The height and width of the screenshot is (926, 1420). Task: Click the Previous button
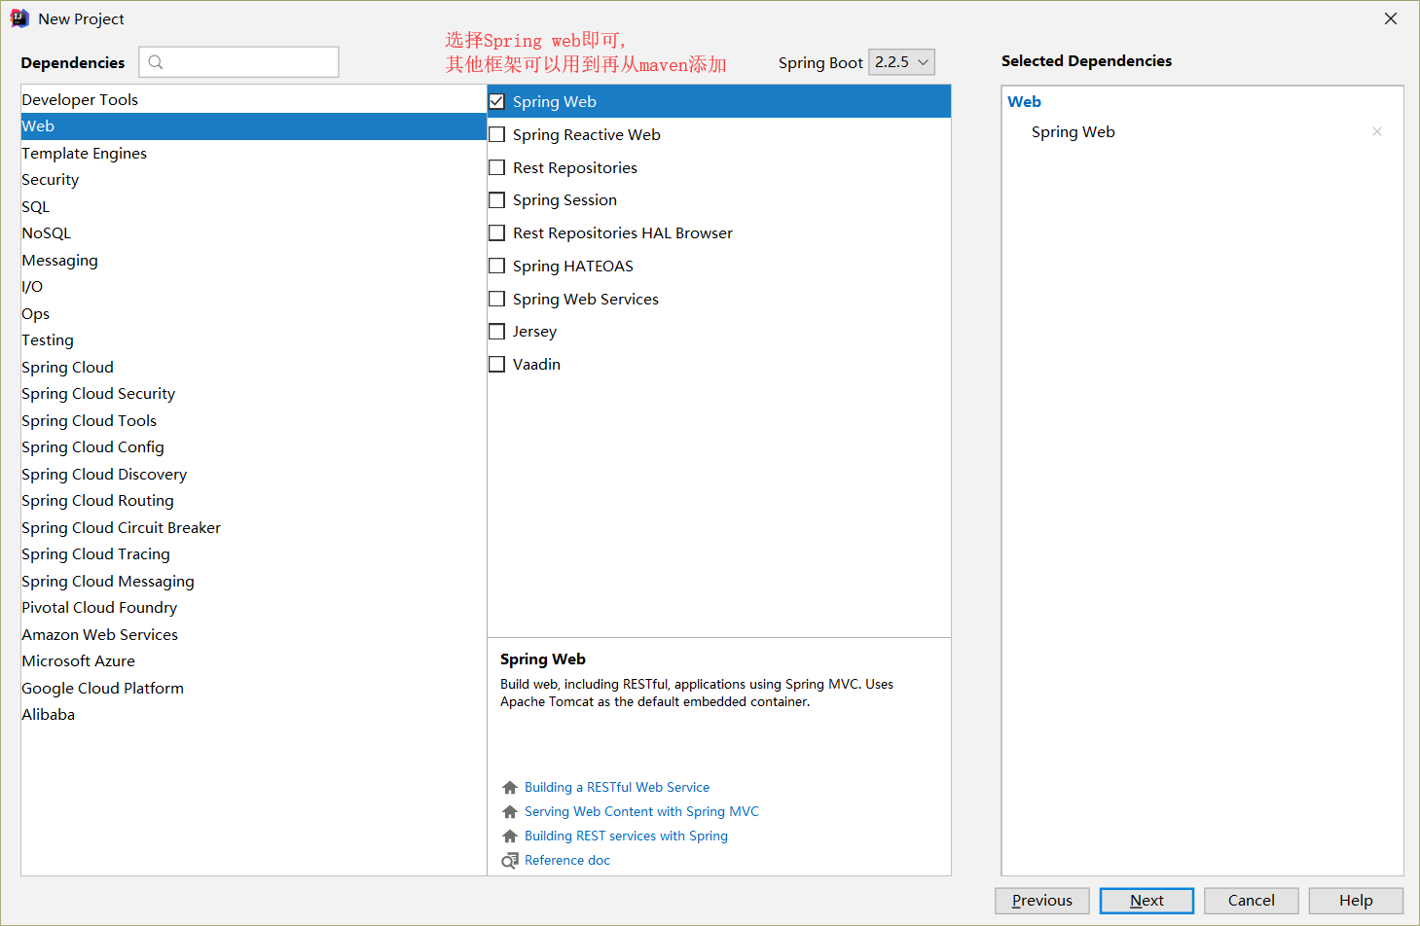click(x=1042, y=901)
